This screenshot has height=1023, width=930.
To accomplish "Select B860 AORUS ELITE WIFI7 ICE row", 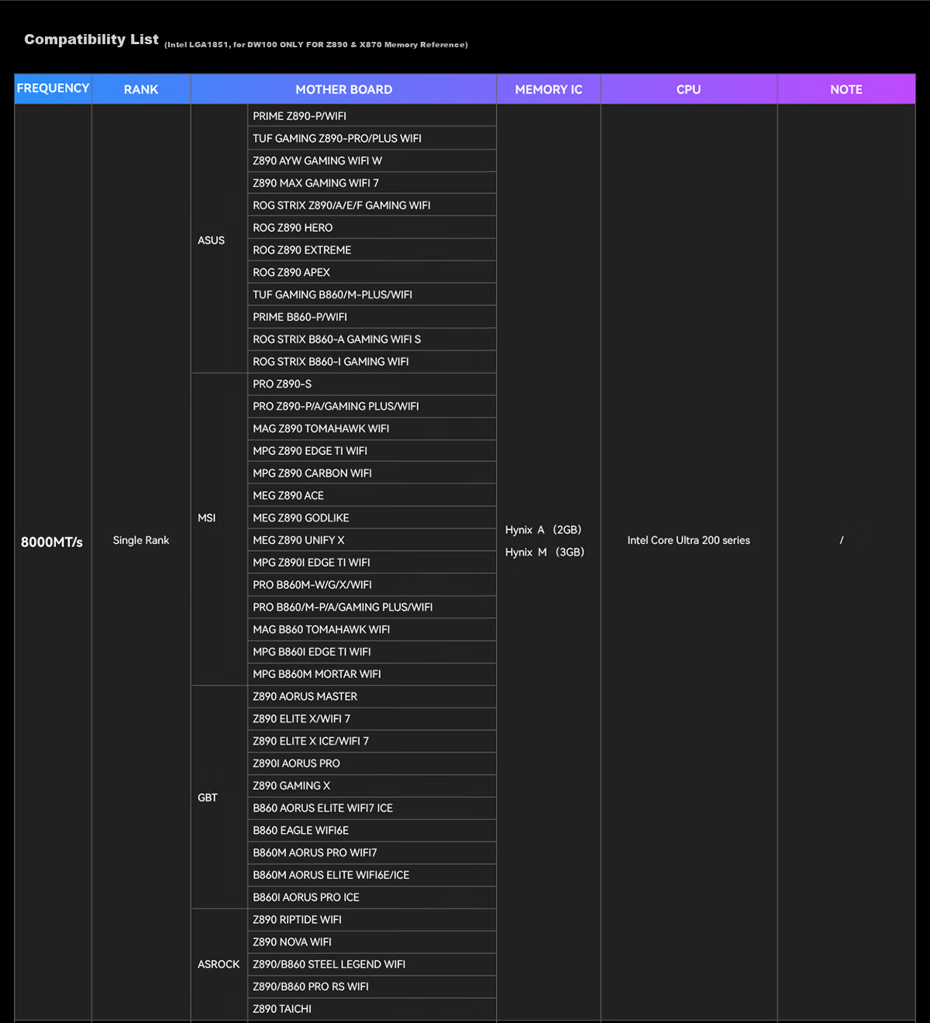I will pos(372,808).
